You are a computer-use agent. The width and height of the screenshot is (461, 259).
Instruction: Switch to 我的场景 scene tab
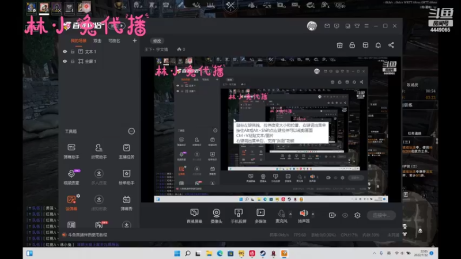78,41
